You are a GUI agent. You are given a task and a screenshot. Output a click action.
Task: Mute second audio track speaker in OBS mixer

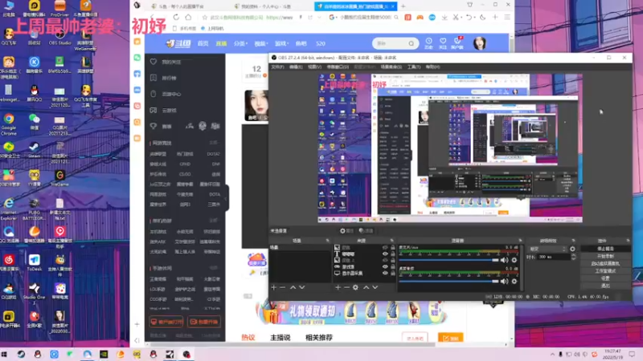click(505, 282)
